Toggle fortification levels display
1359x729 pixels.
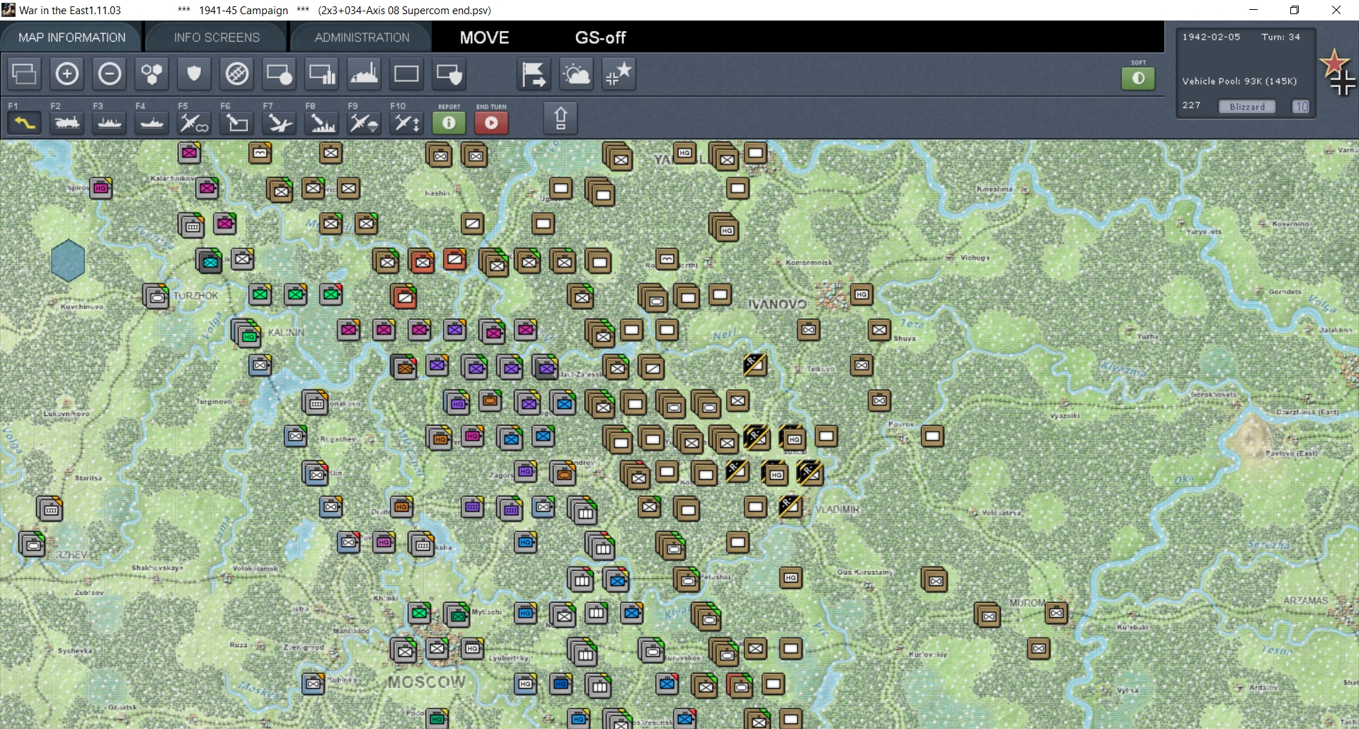pos(449,74)
